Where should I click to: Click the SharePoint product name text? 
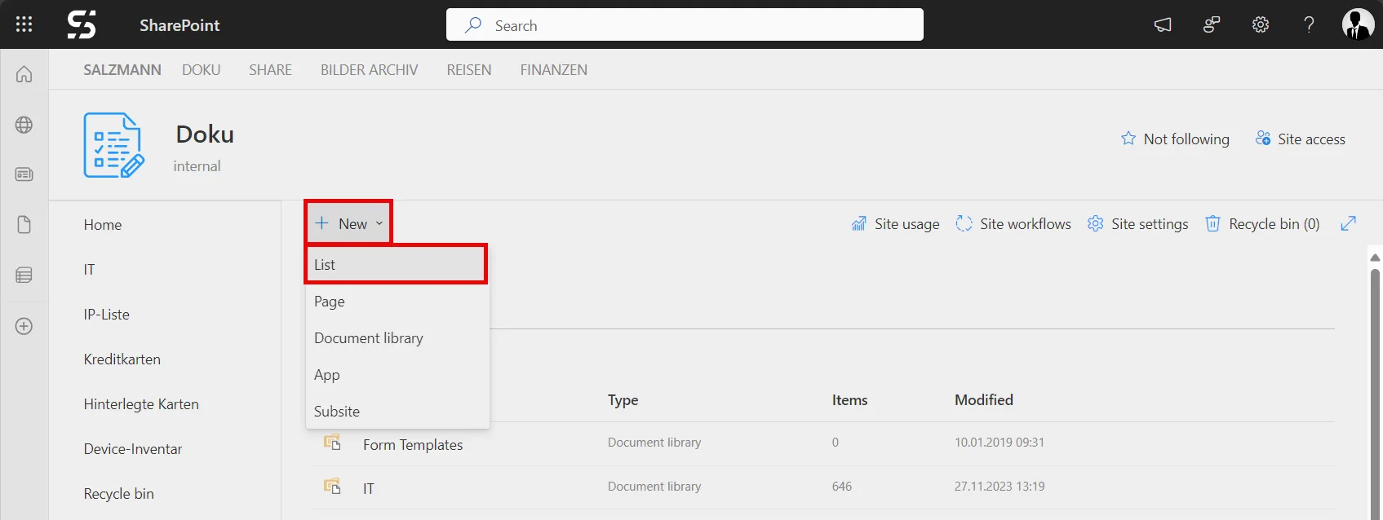(180, 25)
